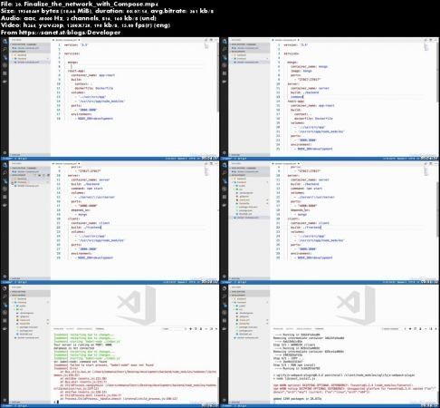Open Debug icon in first thumbnail's activity bar
Image resolution: width=440 pixels, height=408 pixels.
[x=5, y=65]
